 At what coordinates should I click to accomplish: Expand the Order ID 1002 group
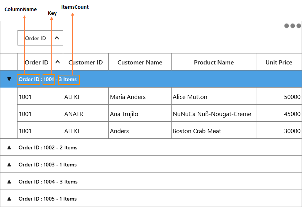[9, 147]
